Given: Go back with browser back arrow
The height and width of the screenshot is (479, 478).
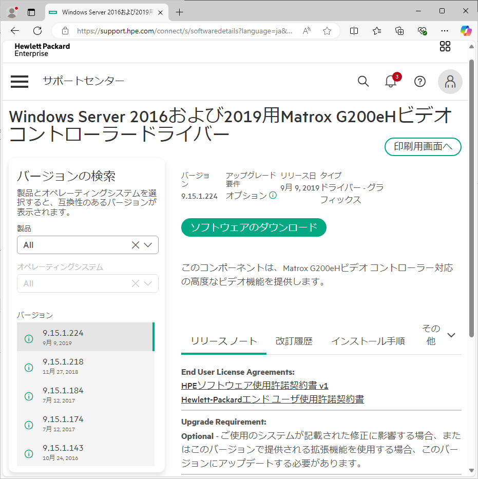Looking at the screenshot, I should (x=15, y=31).
